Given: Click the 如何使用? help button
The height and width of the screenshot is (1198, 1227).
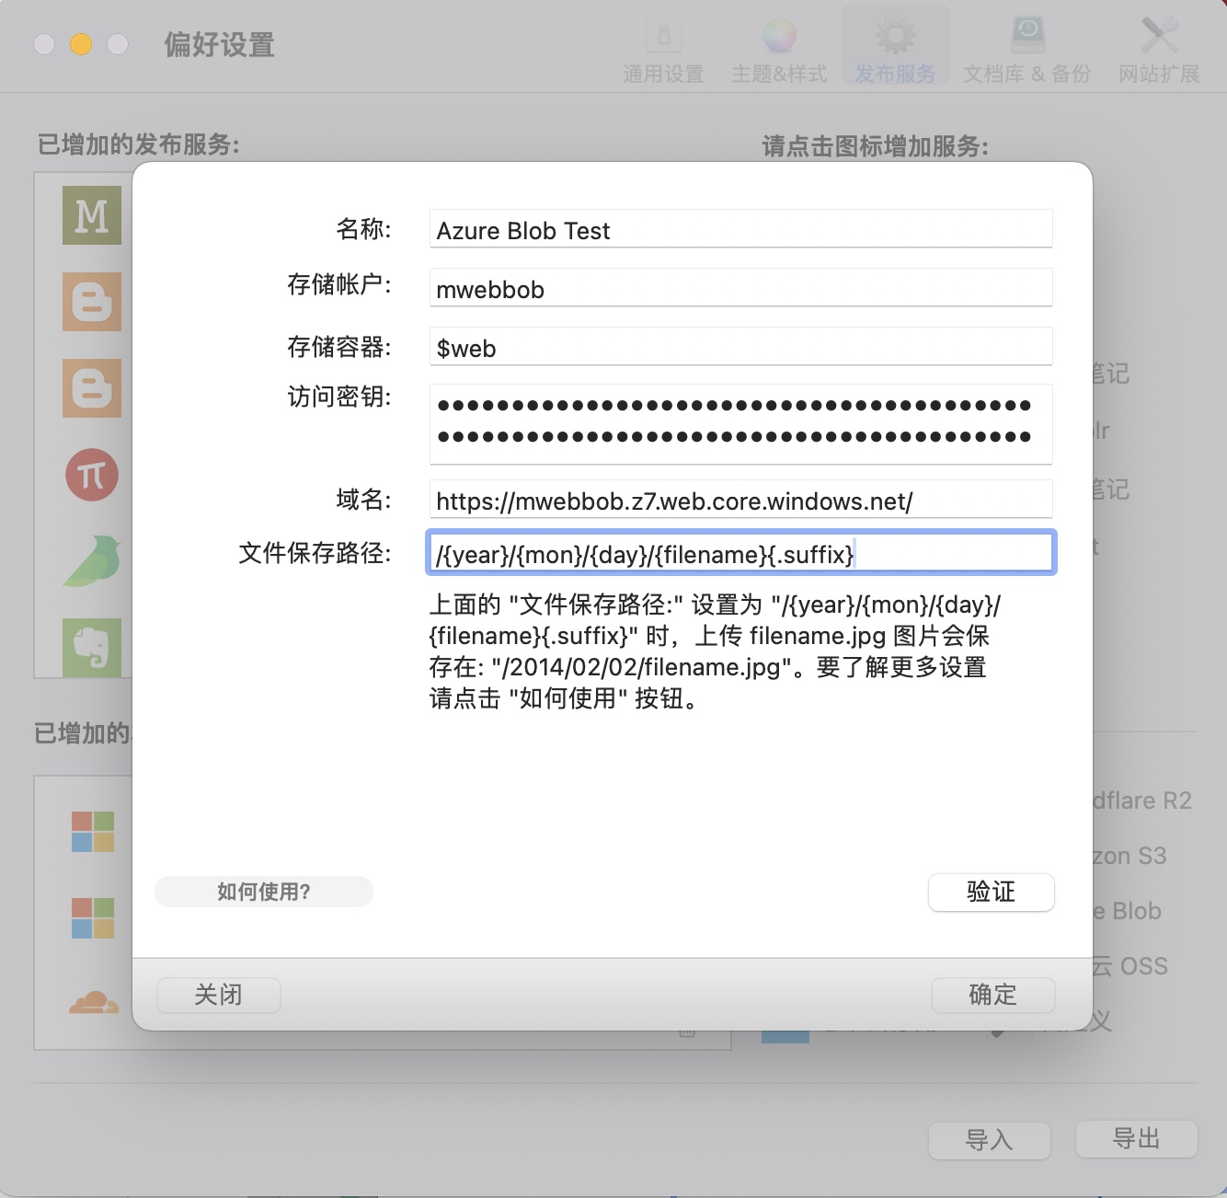Looking at the screenshot, I should click(264, 892).
